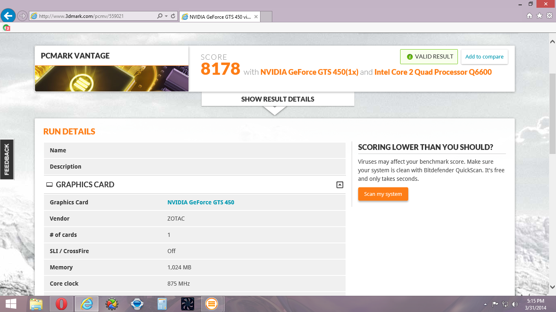Screen dimensions: 556x312
Task: Open Favorites with the star icon
Action: (540, 16)
